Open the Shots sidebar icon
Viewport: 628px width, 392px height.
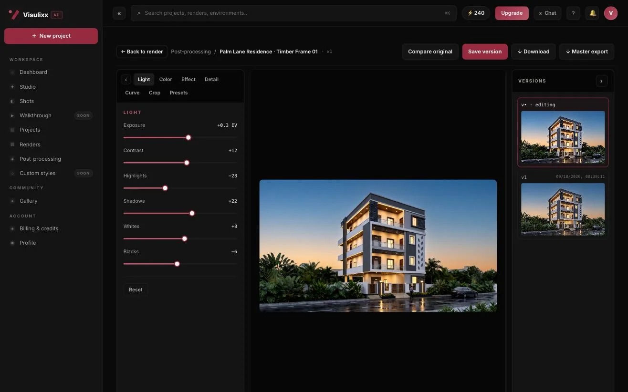tap(12, 101)
